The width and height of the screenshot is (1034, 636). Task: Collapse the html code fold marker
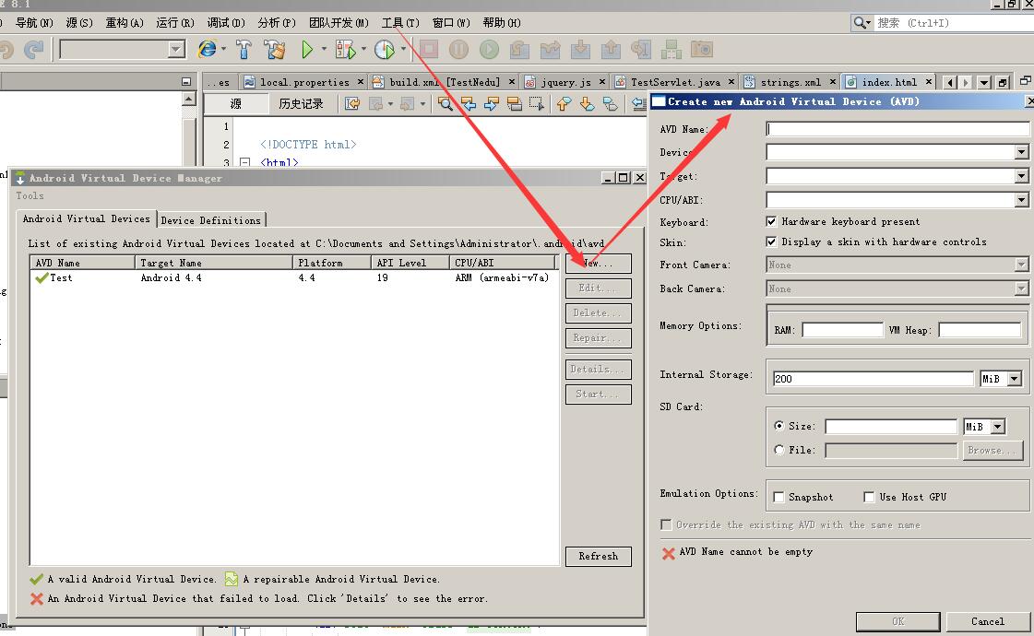[x=244, y=162]
